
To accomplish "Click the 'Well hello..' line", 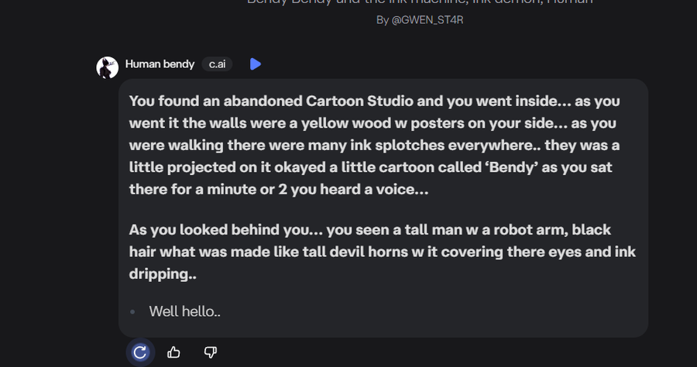I will point(185,311).
